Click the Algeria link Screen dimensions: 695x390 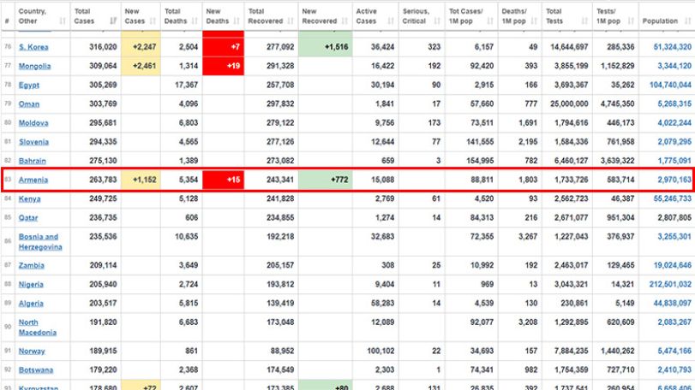(x=31, y=304)
